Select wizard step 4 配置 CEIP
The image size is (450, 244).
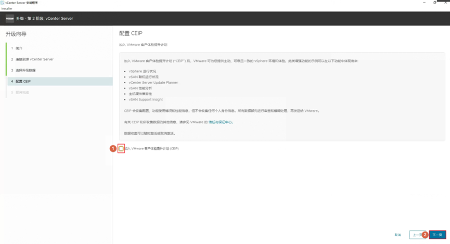[x=60, y=81]
